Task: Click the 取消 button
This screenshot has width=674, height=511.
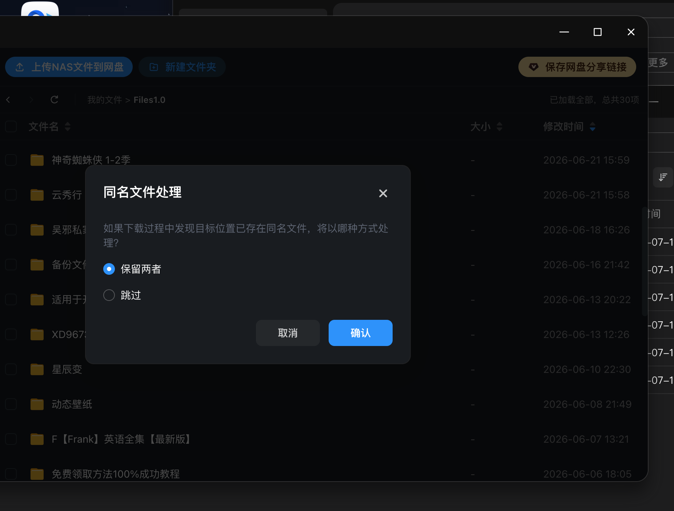Action: 288,333
